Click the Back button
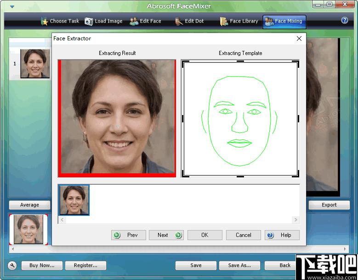Image resolution: width=358 pixels, height=280 pixels. coord(281,265)
